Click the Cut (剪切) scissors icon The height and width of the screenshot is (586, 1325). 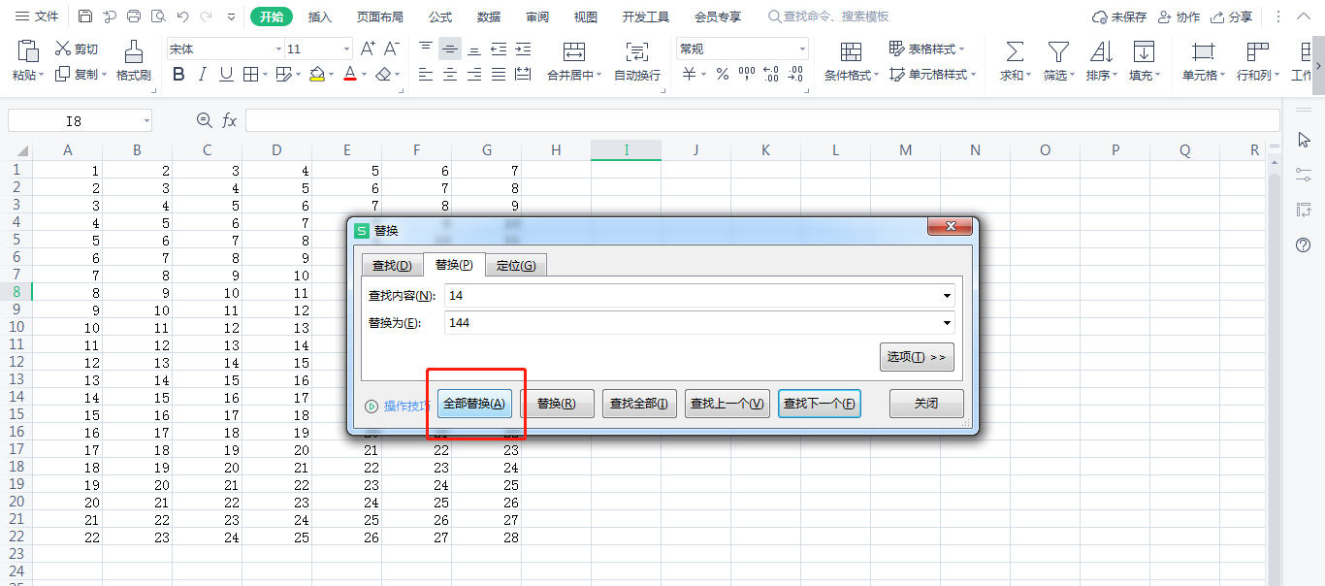click(x=63, y=49)
